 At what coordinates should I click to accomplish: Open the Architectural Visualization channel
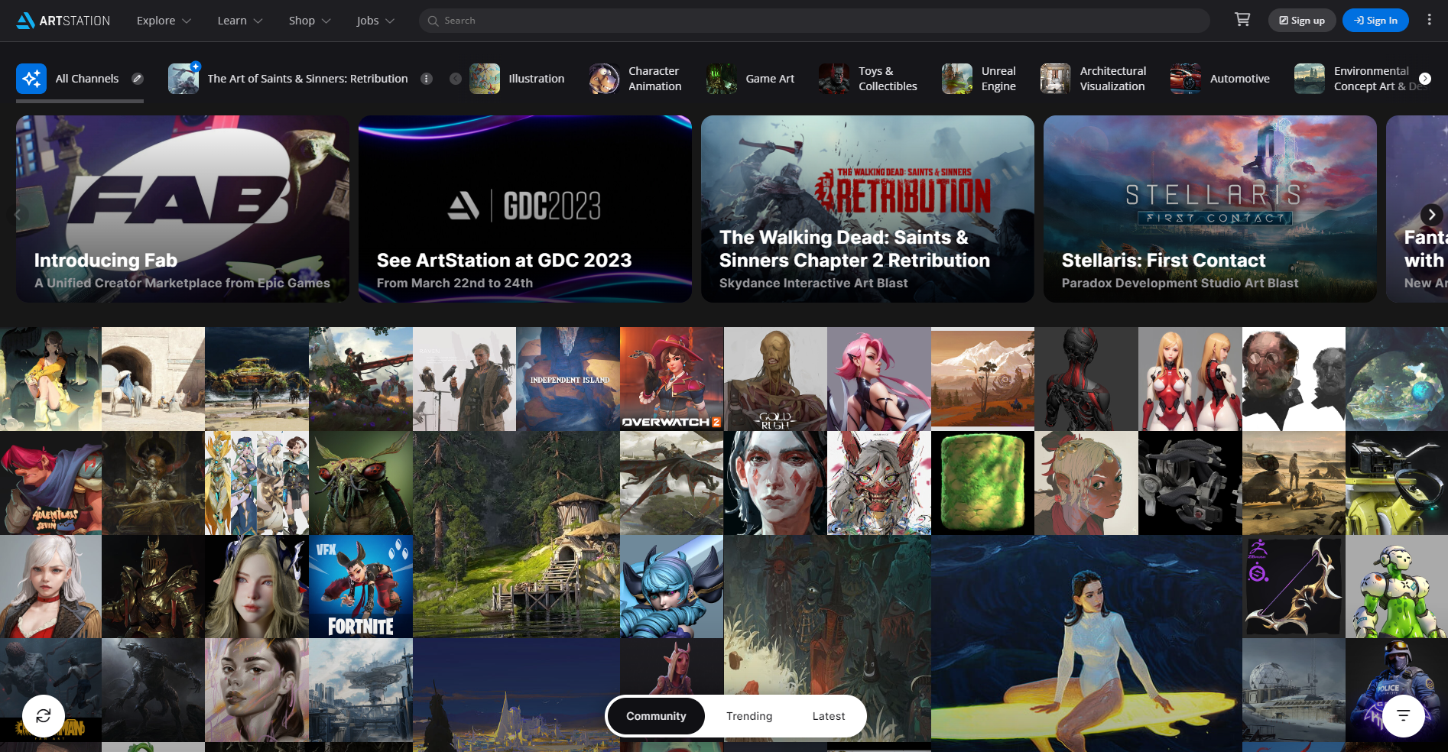(1093, 79)
